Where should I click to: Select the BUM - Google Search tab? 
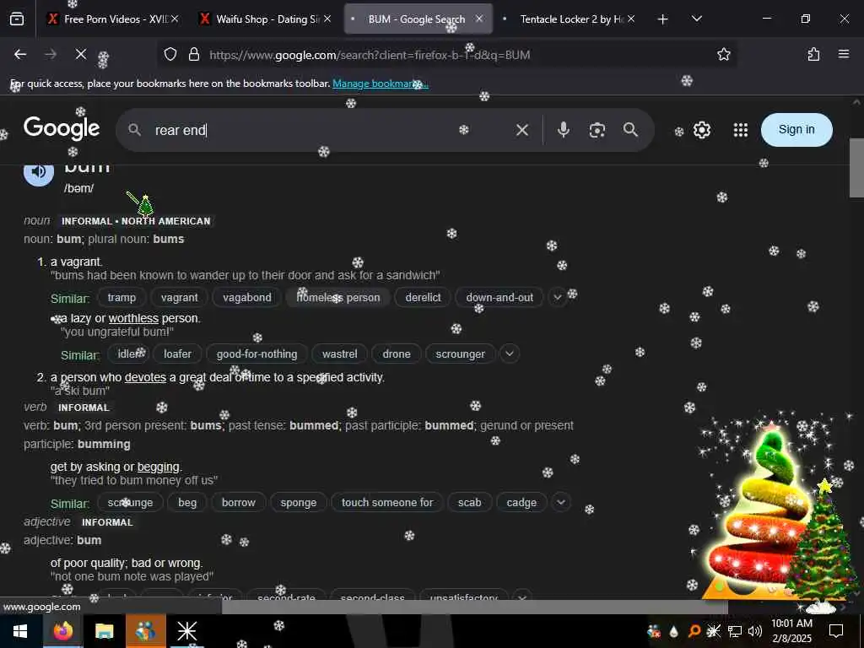[x=418, y=19]
